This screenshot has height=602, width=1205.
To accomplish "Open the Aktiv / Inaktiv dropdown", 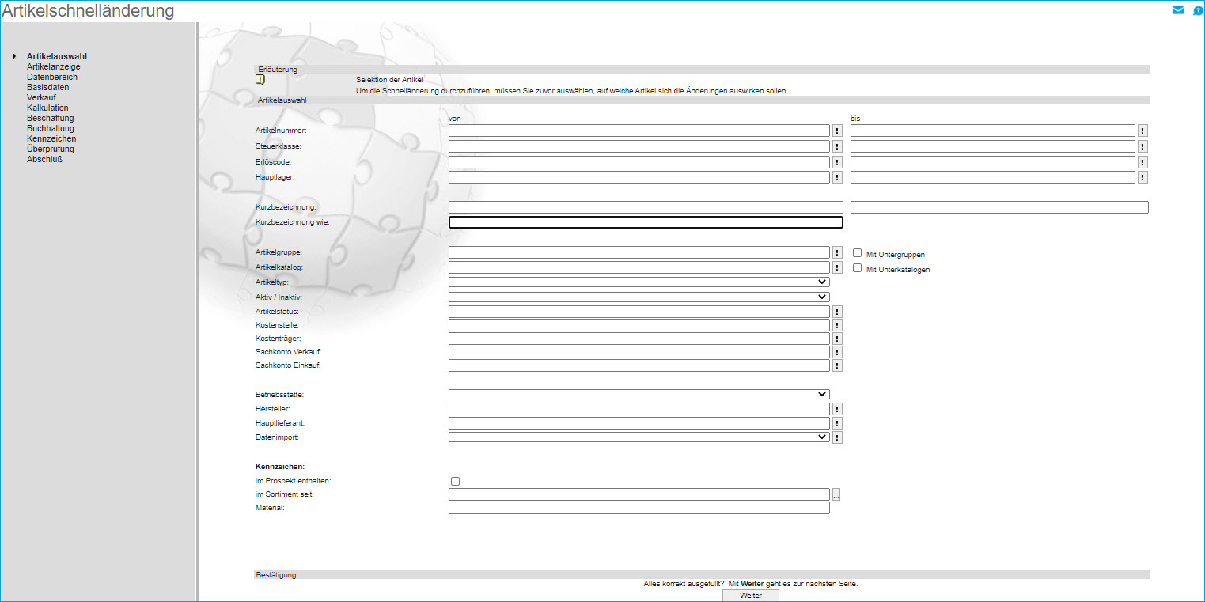I will point(638,297).
